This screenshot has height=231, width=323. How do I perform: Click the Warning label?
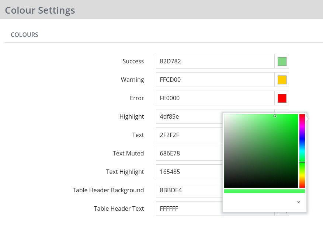pyautogui.click(x=132, y=80)
